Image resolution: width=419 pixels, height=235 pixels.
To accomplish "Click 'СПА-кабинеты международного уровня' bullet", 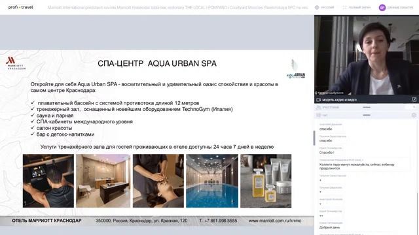I will tap(84, 122).
